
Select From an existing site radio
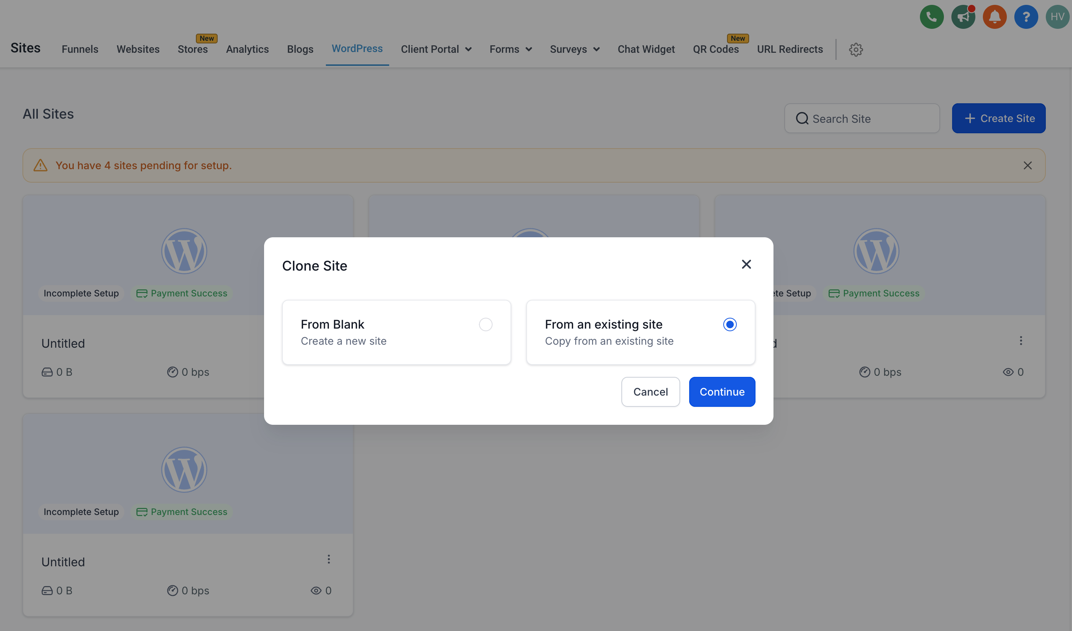point(729,324)
